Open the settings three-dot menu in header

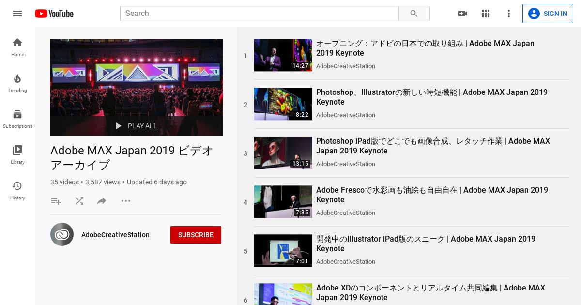[x=509, y=14]
